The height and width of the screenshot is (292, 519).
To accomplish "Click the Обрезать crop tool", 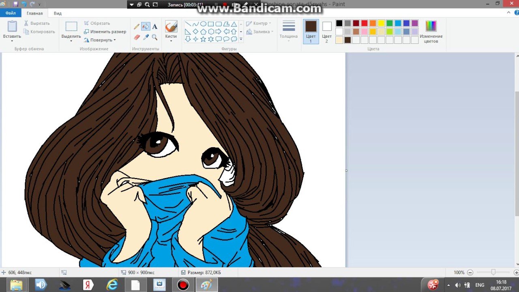I will [97, 23].
